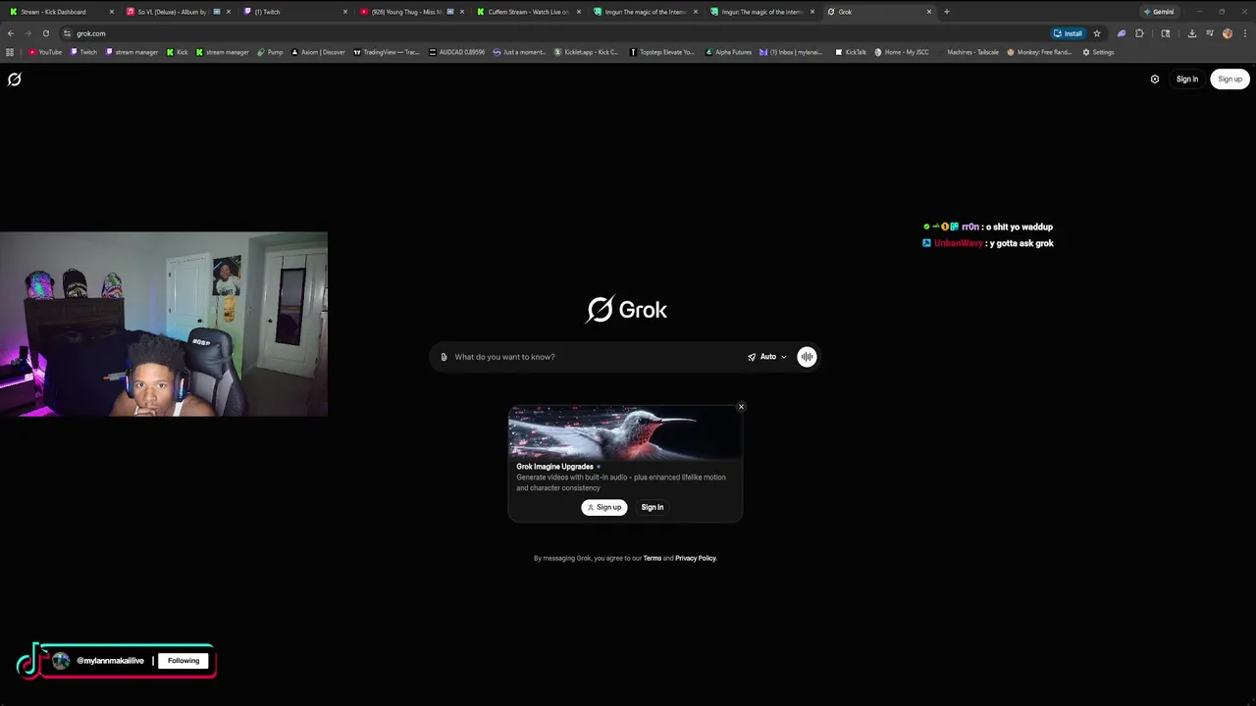This screenshot has width=1256, height=706.
Task: Open the Just a moment... bookmark
Action: (x=520, y=52)
